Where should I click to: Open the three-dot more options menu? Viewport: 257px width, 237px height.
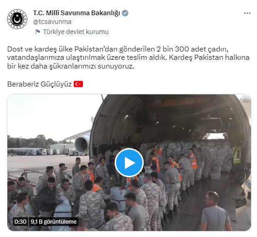coord(247,13)
